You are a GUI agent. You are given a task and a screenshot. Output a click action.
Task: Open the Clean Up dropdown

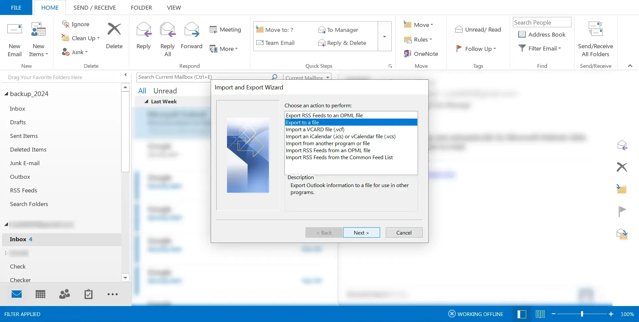pyautogui.click(x=81, y=38)
